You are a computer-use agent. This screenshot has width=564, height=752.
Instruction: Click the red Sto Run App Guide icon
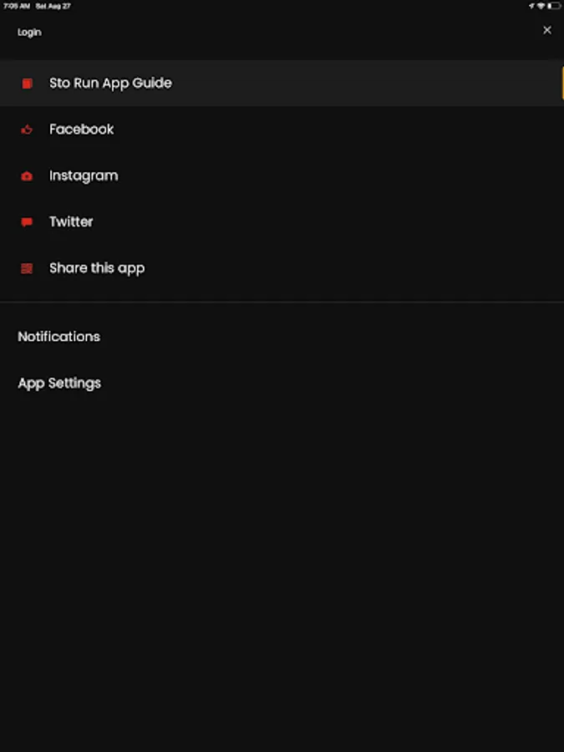[27, 84]
